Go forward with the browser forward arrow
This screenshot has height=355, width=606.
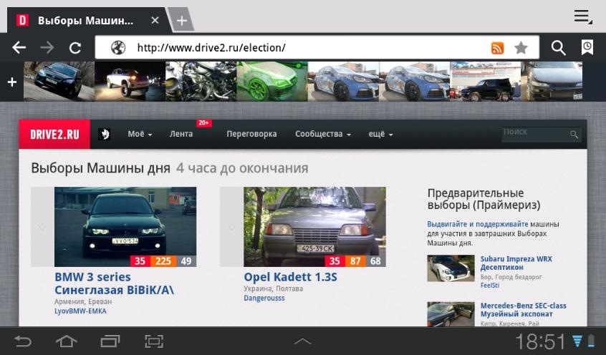(47, 47)
